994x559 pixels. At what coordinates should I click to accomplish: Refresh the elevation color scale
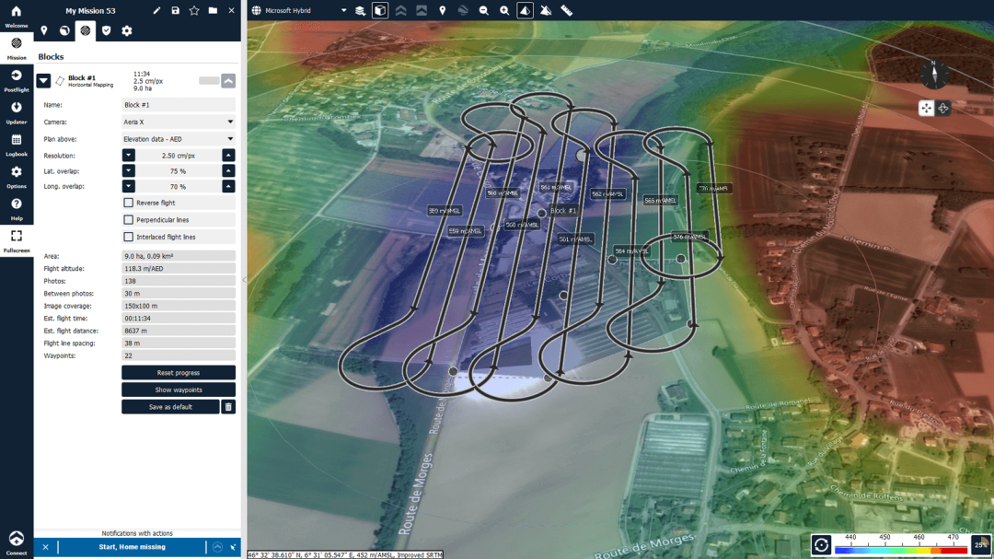(821, 545)
